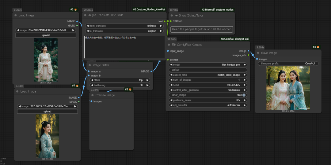
Task: Collapse the Show (String/Text) node title dot
Action: (172, 16)
